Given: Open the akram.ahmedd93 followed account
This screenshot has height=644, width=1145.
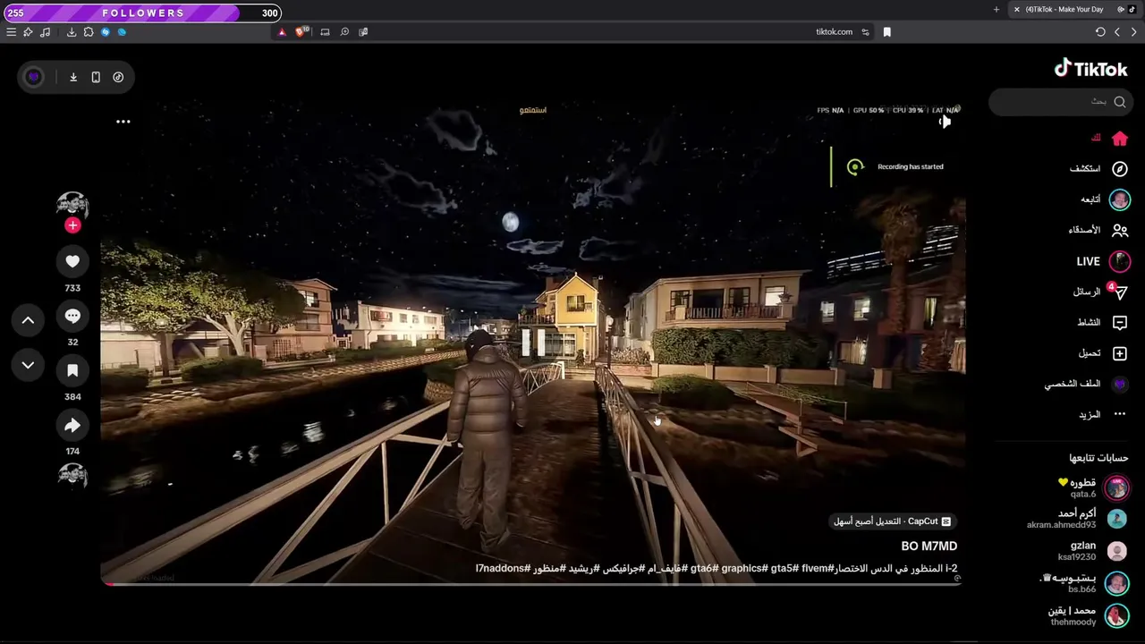Looking at the screenshot, I should tap(1078, 519).
